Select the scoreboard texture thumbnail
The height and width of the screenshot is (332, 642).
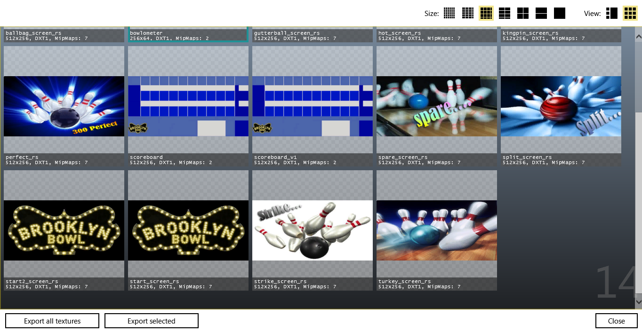click(x=188, y=106)
